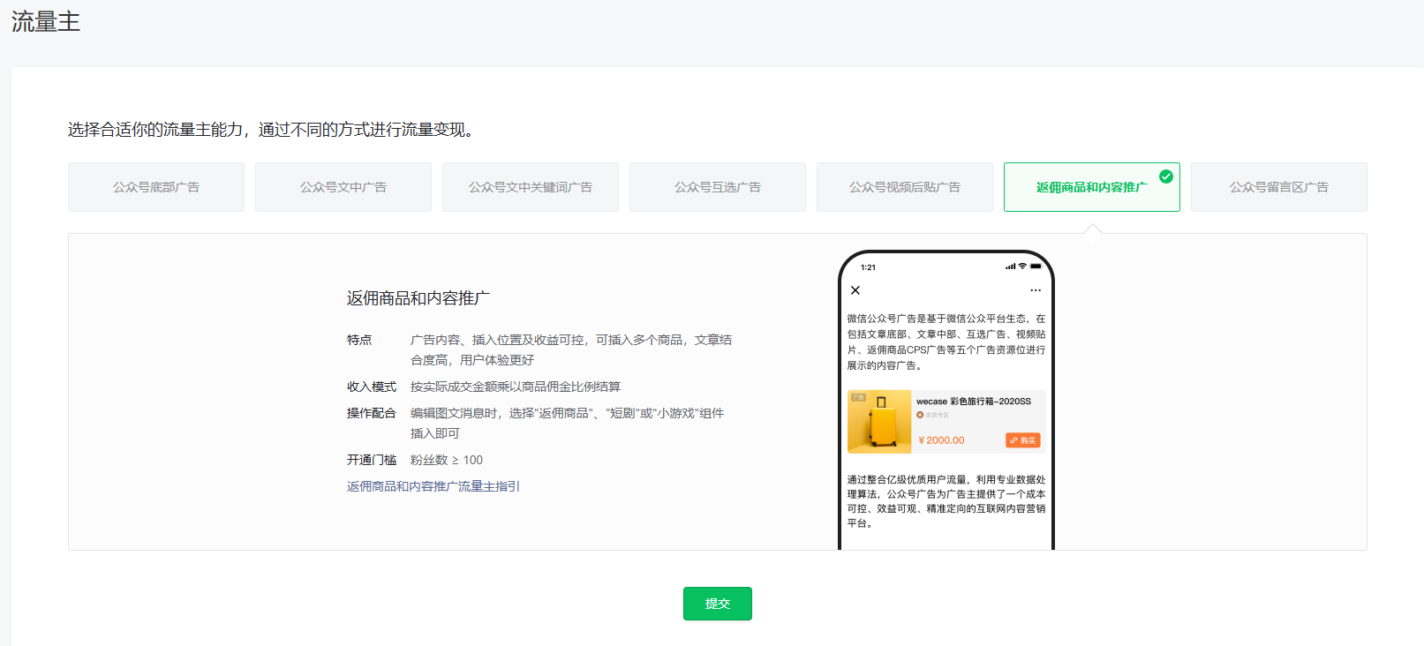Click the X close icon in phone preview

[855, 289]
